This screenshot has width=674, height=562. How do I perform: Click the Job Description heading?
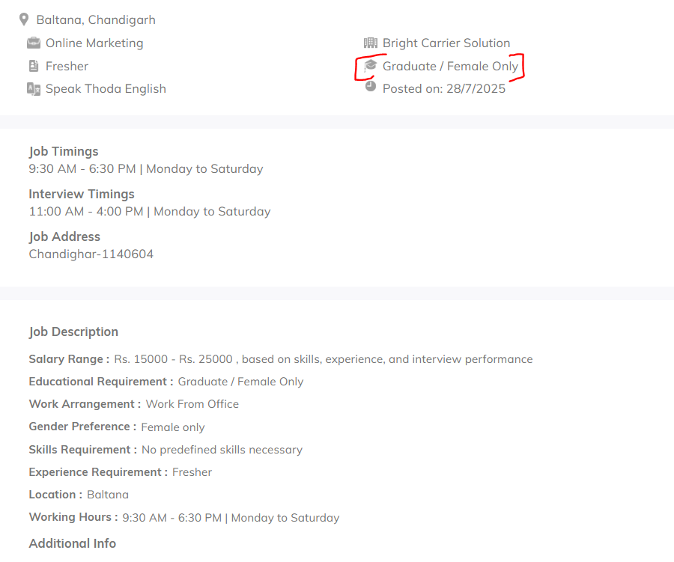(x=73, y=332)
